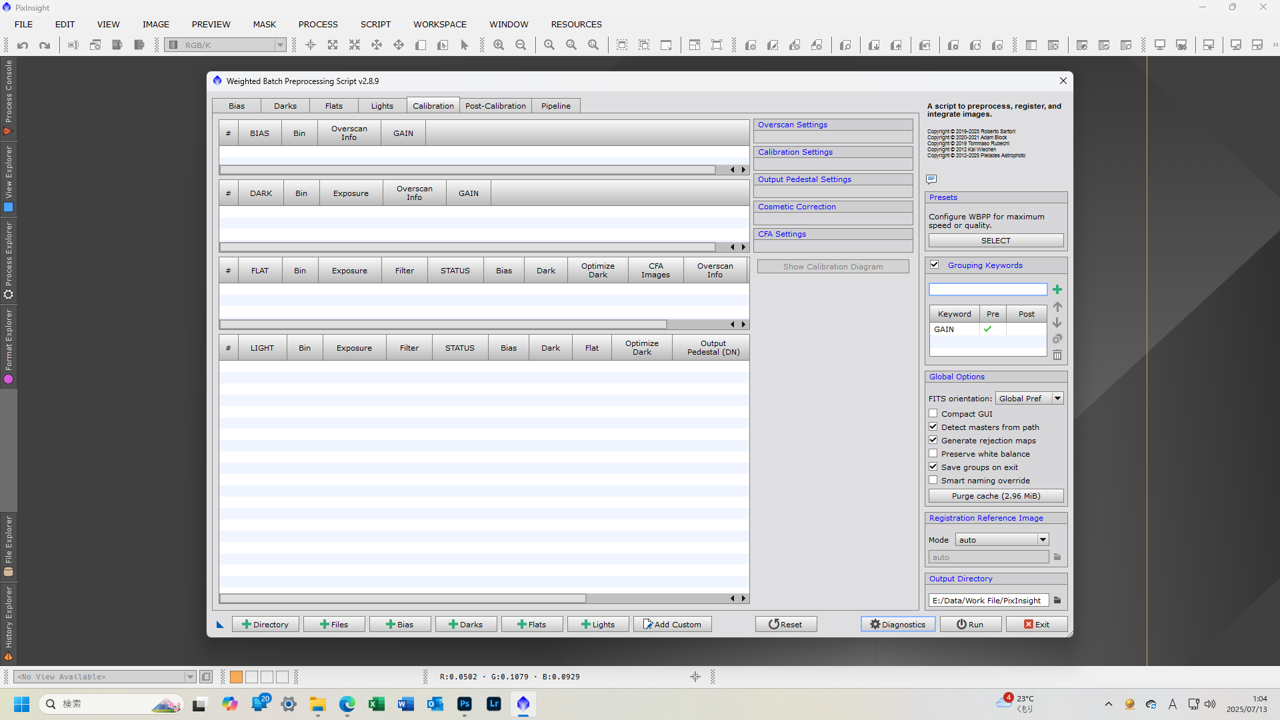Switch to the Post-Calibration tab
Image resolution: width=1280 pixels, height=720 pixels.
pyautogui.click(x=495, y=106)
